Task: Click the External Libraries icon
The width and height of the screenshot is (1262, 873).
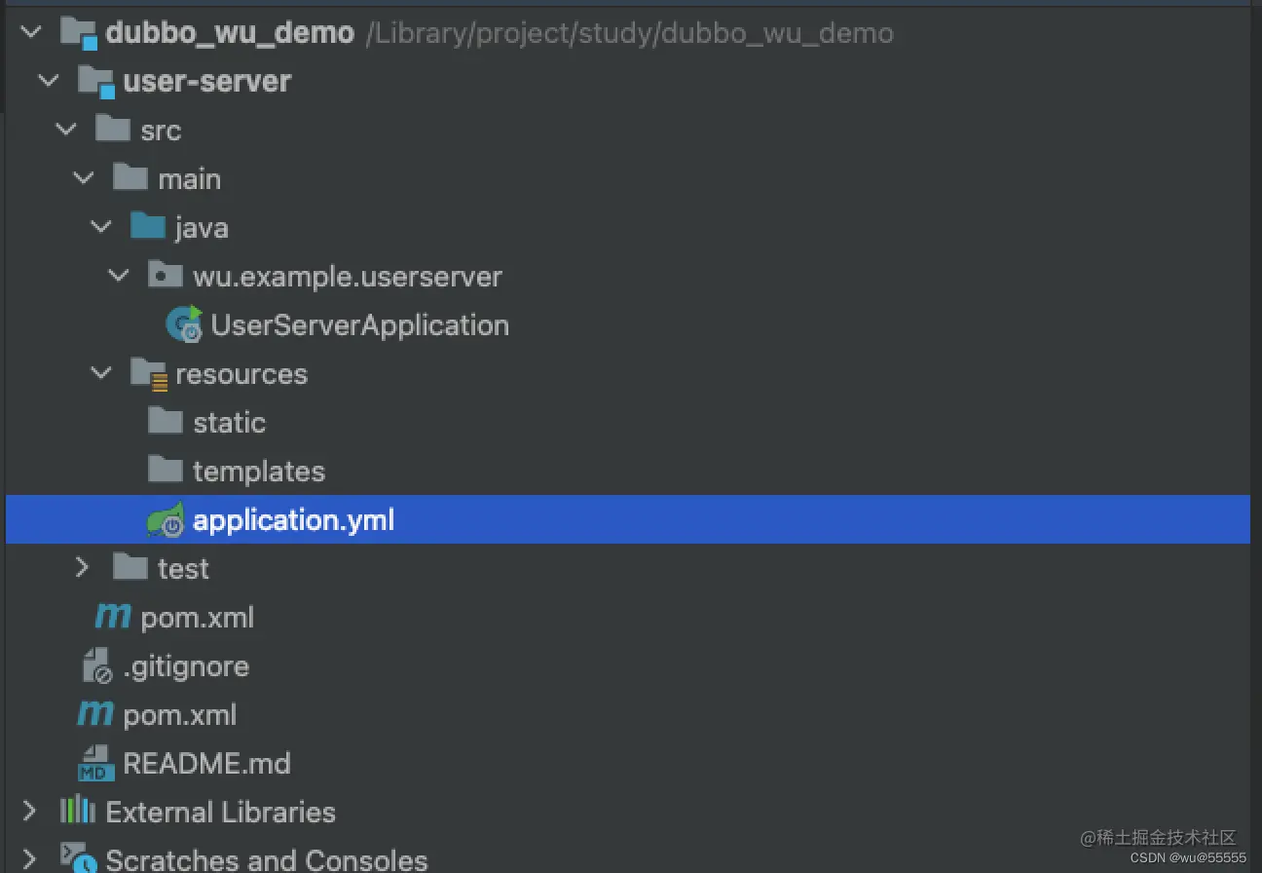Action: point(78,811)
